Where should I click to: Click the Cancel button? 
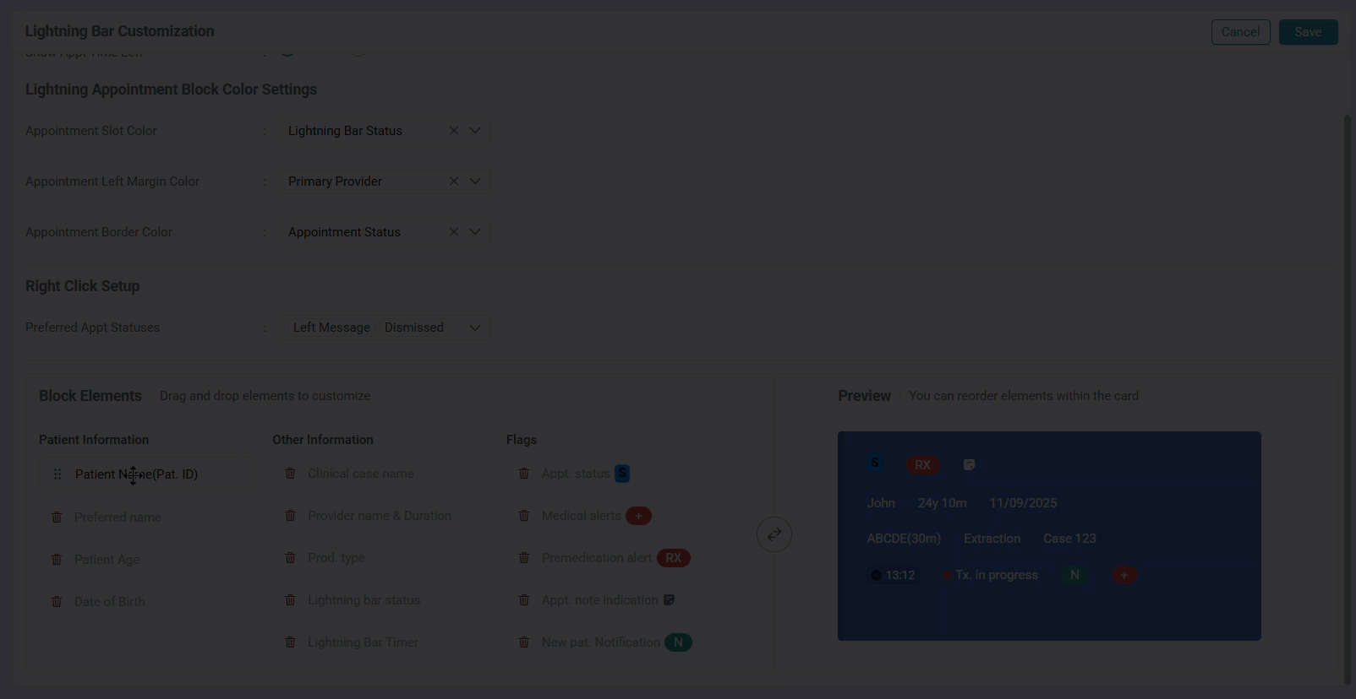point(1240,32)
